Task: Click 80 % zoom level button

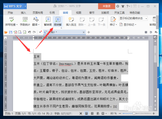Action: click(113, 114)
